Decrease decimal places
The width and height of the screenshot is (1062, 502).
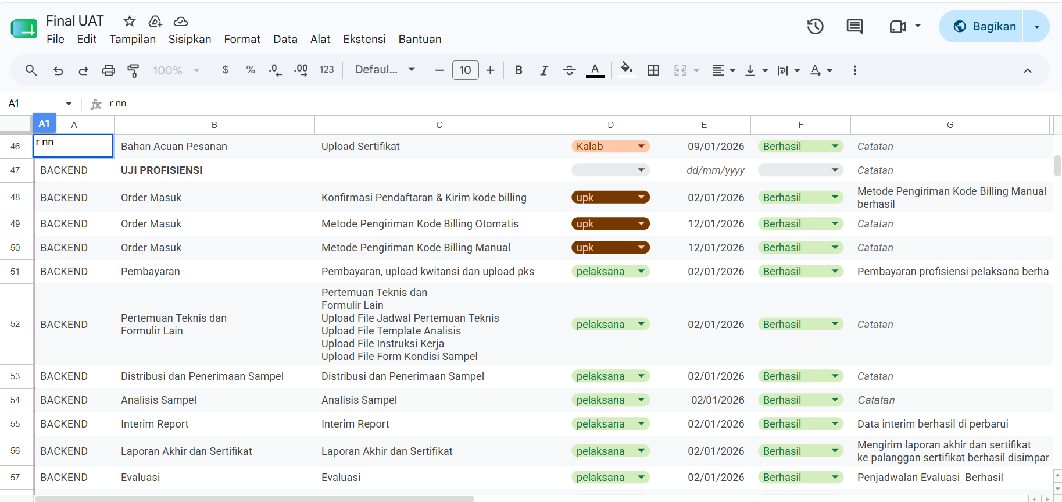click(x=275, y=70)
